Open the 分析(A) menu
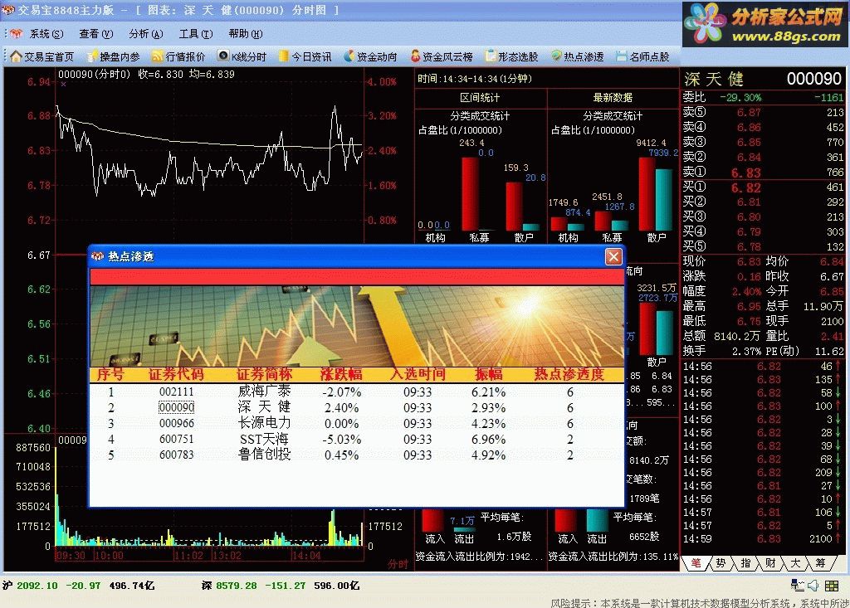 145,34
